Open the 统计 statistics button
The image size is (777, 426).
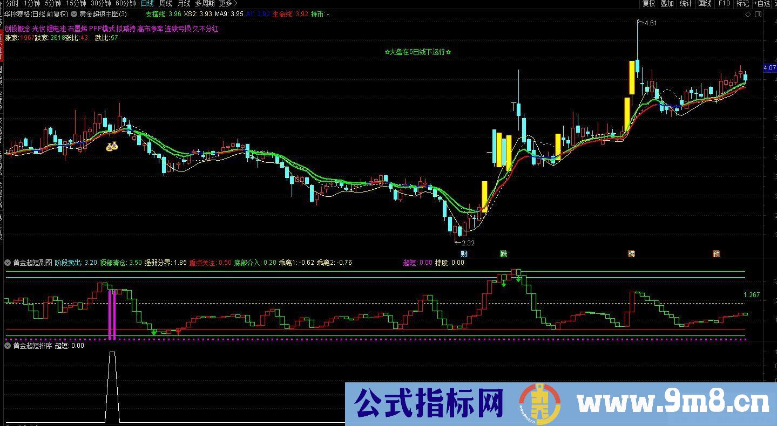[686, 4]
